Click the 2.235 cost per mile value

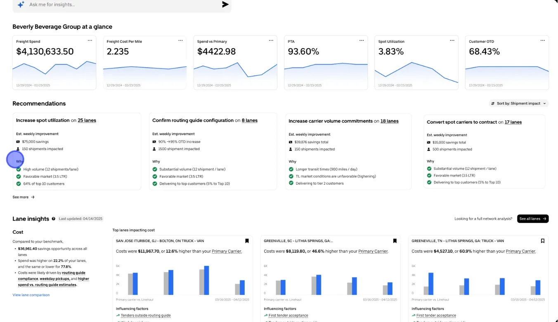(x=118, y=52)
